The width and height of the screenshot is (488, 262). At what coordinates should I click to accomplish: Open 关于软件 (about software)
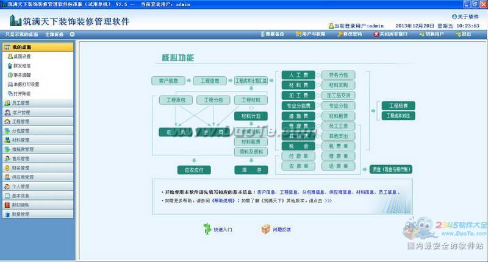[x=465, y=17]
